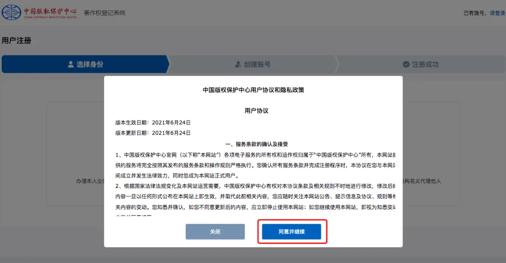Click the user icon beside 创建账号

click(x=238, y=64)
